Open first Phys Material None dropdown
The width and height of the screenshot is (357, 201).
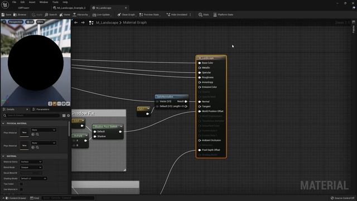point(44,130)
